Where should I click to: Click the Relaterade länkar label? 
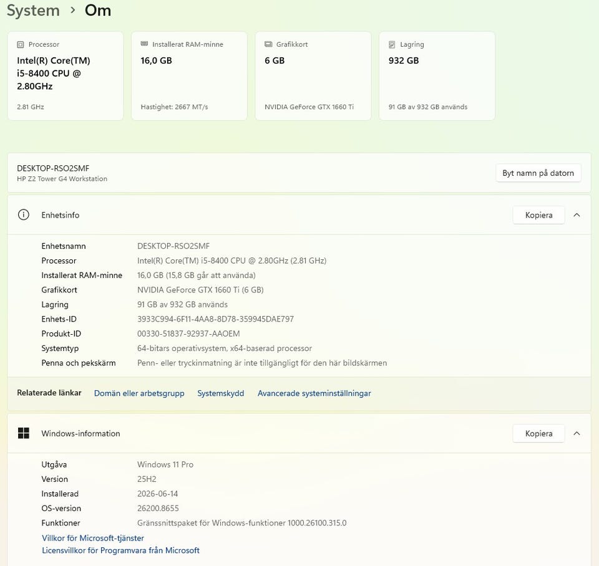click(x=49, y=393)
